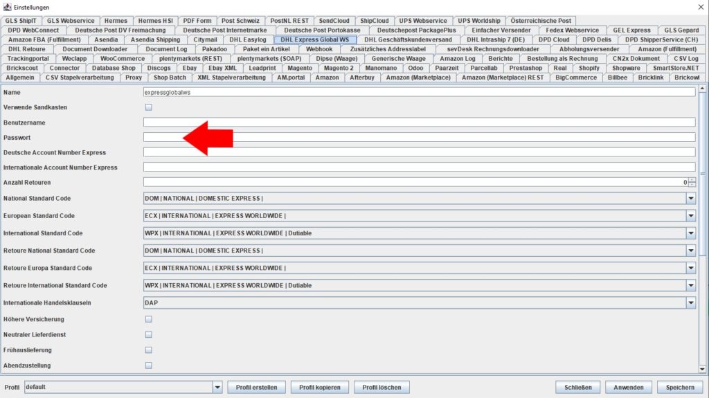Focus the Benutzername input field
Image resolution: width=709 pixels, height=398 pixels.
419,122
